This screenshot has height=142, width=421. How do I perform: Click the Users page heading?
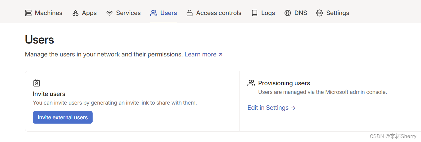[39, 40]
